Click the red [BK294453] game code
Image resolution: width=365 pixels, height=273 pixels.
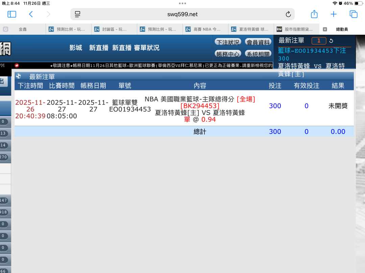click(x=200, y=106)
